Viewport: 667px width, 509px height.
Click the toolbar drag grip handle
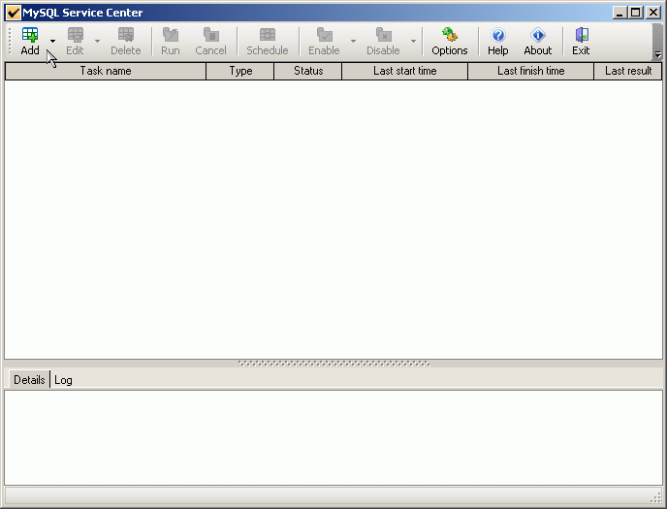(x=10, y=42)
